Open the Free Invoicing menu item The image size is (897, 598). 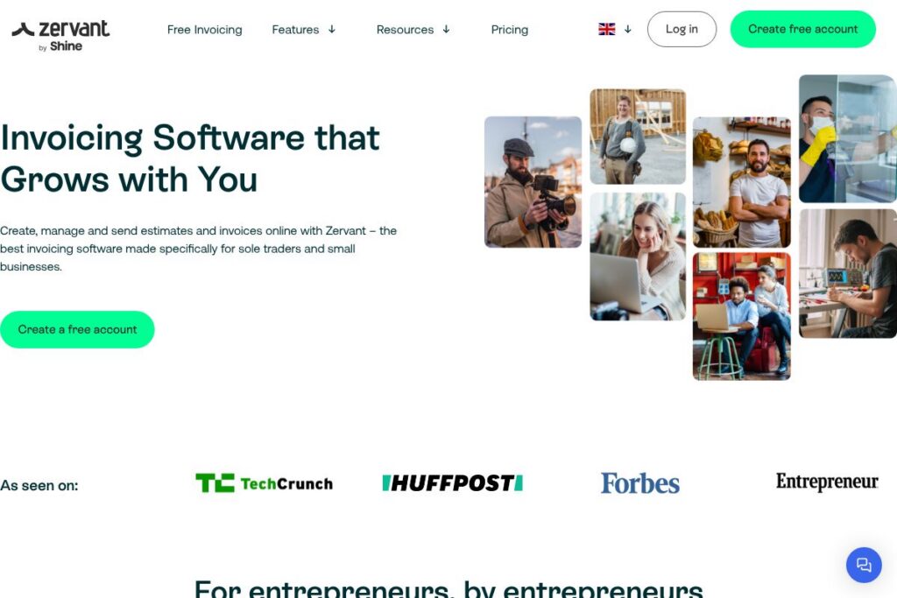point(204,30)
